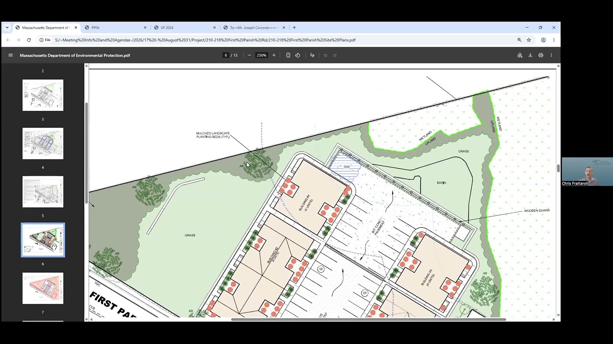Switch to the SP 2024 tab
Screen dimensions: 613x344
click(184, 28)
